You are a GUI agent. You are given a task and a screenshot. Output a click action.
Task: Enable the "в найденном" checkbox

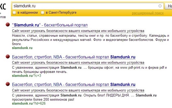[14, 13]
